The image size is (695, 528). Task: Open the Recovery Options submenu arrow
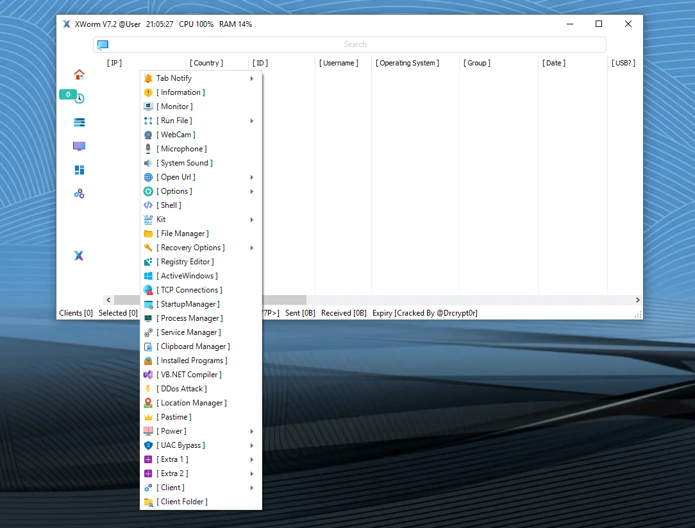251,247
